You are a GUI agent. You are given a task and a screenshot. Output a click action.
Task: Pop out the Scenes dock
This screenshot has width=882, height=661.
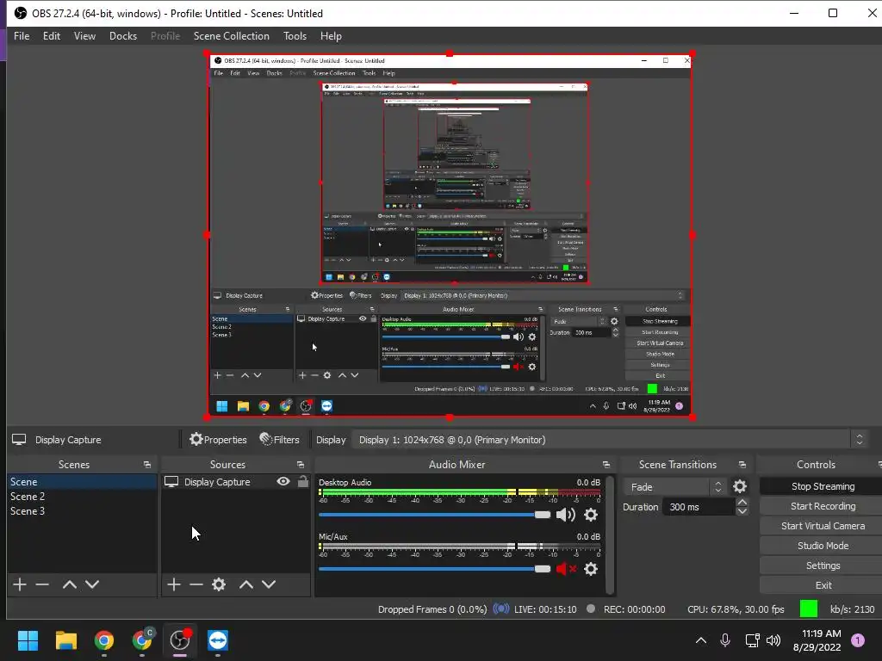pos(147,465)
